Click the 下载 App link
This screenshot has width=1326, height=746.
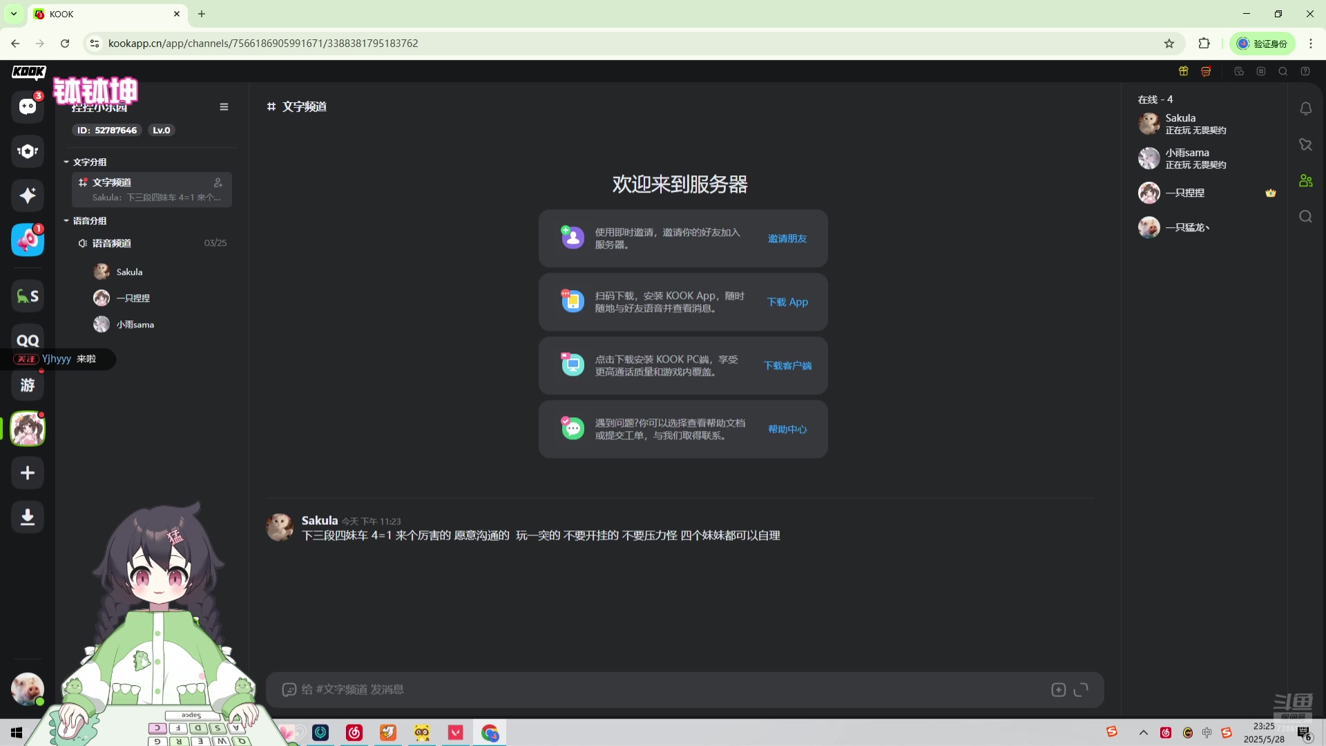click(x=787, y=302)
